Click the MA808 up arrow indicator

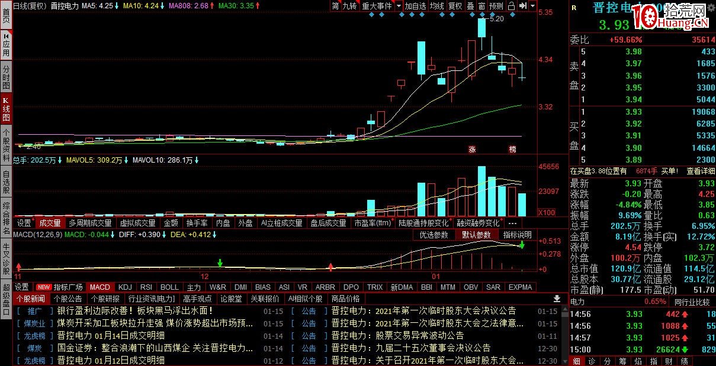(212, 5)
